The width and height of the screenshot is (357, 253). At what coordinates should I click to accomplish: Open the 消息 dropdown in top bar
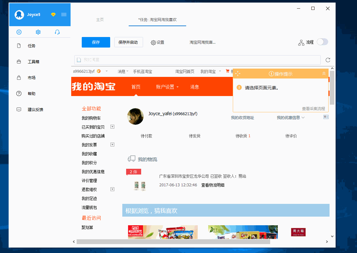(123, 71)
